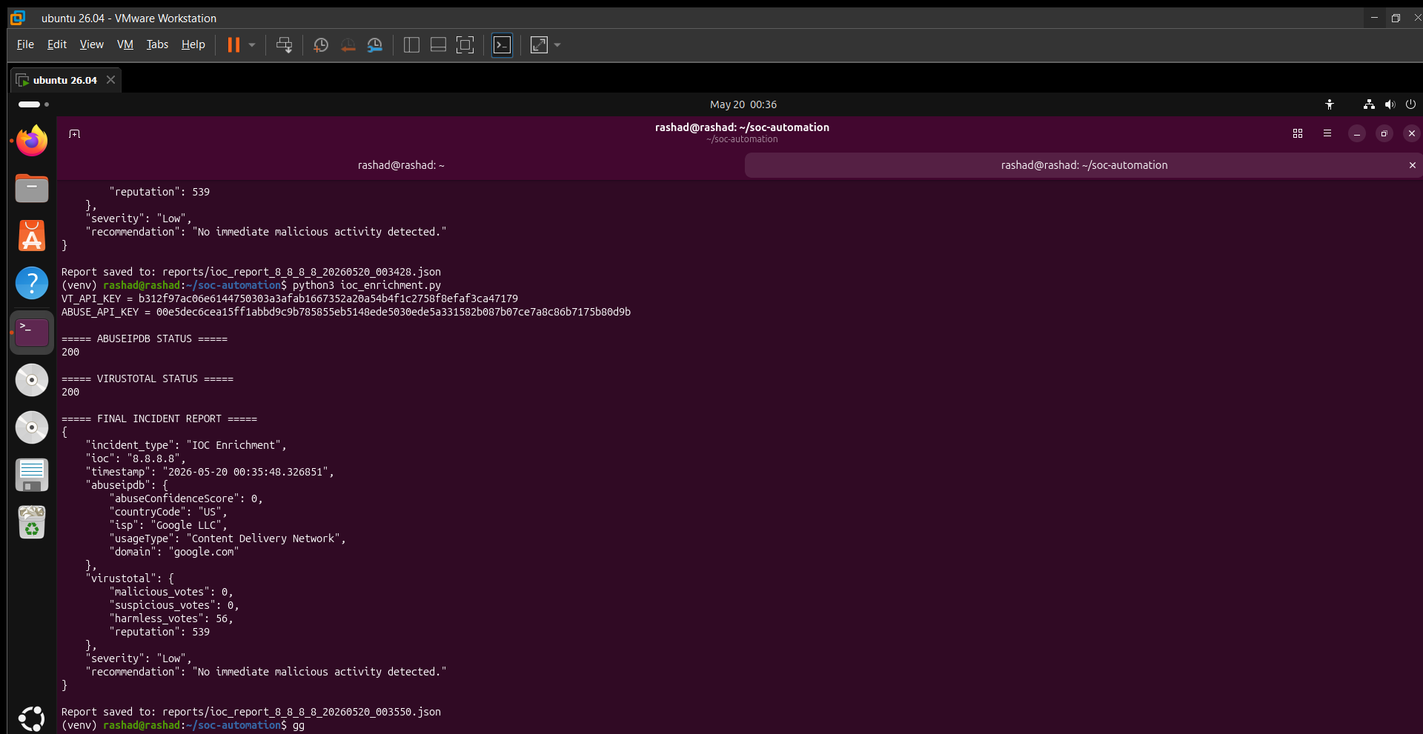Select the ubuntu 26.04 VM tab
Screen dimensions: 1423x734
(x=65, y=80)
